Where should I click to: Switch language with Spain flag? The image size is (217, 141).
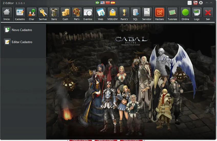coord(113,3)
